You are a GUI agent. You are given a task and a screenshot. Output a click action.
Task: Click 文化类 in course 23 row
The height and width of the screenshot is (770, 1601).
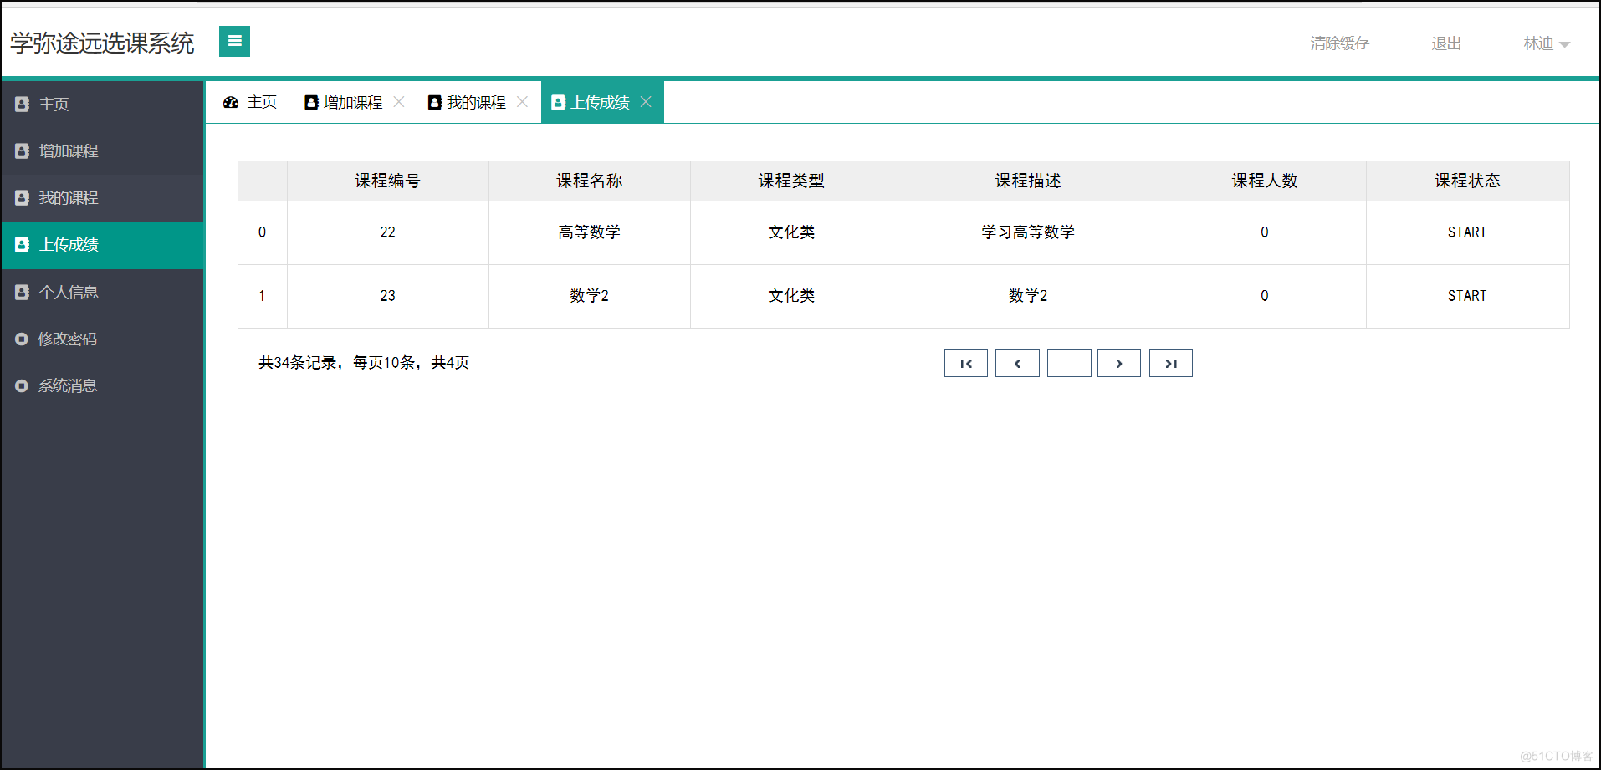791,296
